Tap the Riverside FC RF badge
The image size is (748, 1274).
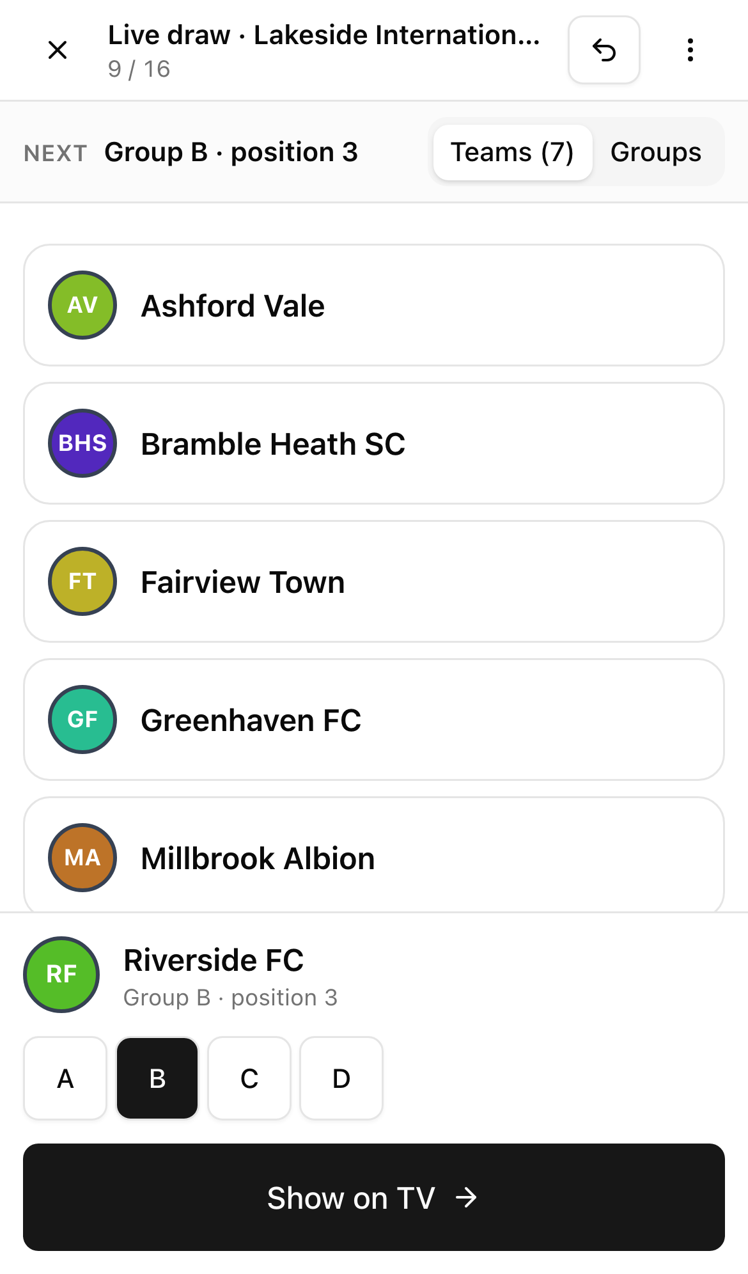(x=61, y=975)
